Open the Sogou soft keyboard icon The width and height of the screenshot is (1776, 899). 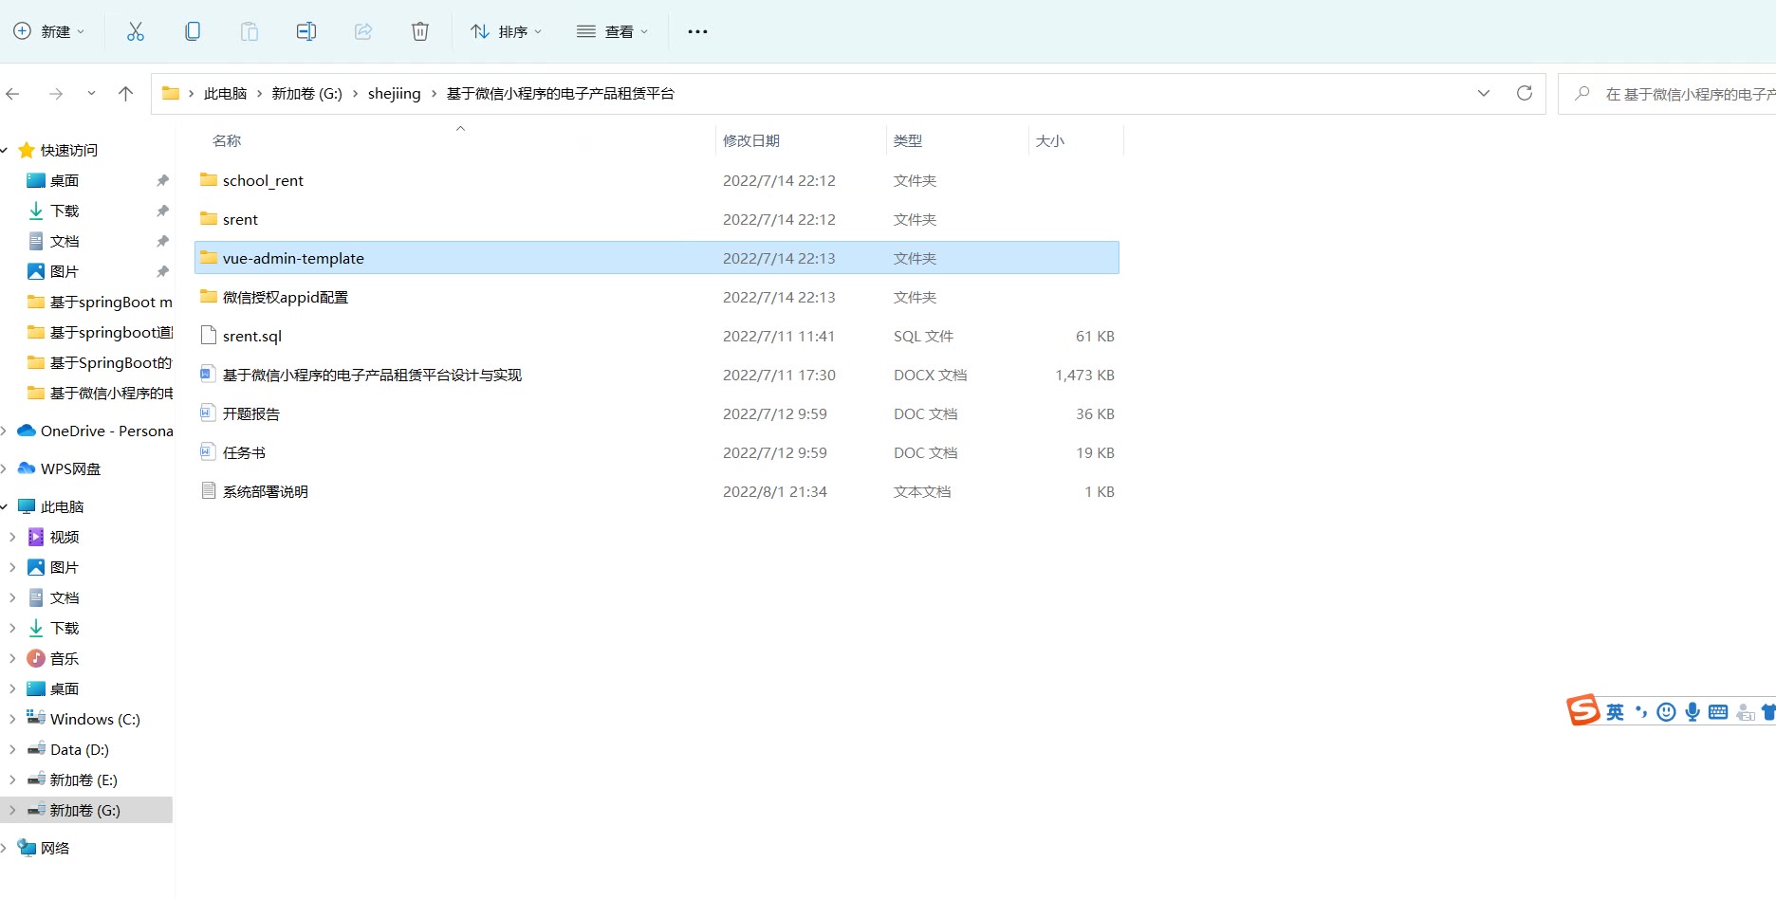click(1718, 712)
